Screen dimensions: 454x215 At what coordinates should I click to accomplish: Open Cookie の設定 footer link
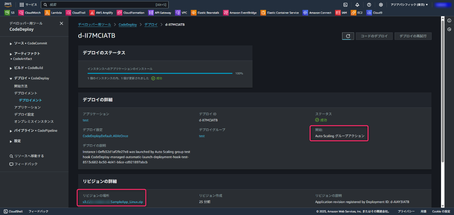441,211
